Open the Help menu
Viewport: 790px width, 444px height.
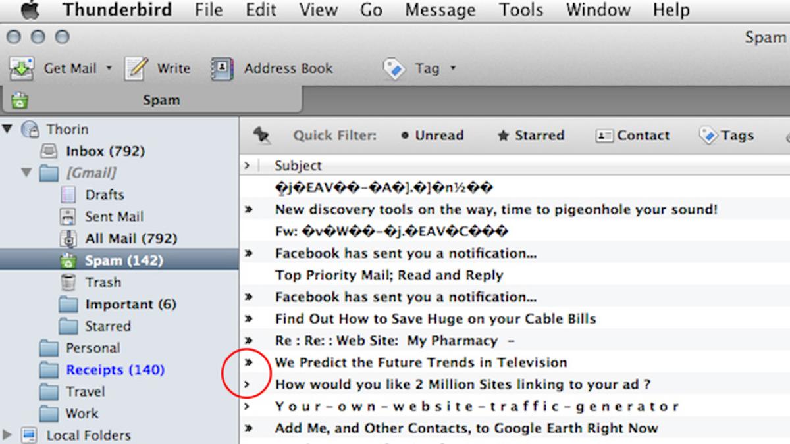click(671, 10)
